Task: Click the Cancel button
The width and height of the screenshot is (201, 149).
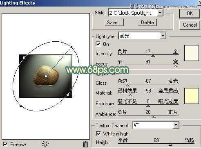Action: point(190,25)
